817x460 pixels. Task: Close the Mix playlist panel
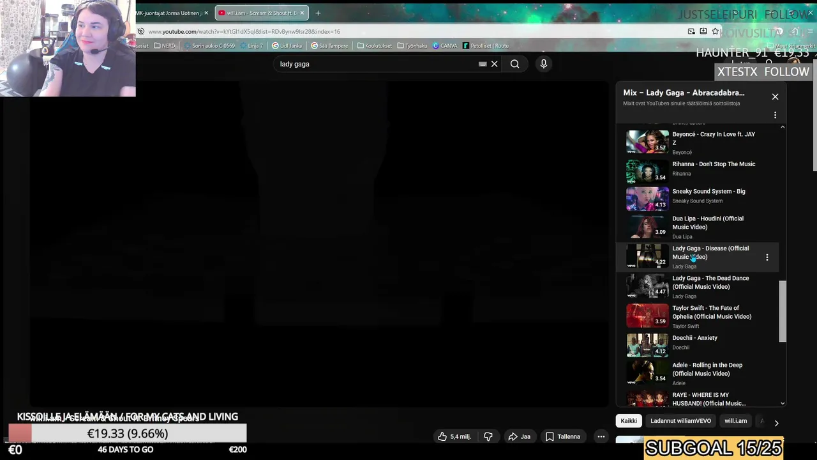point(775,96)
